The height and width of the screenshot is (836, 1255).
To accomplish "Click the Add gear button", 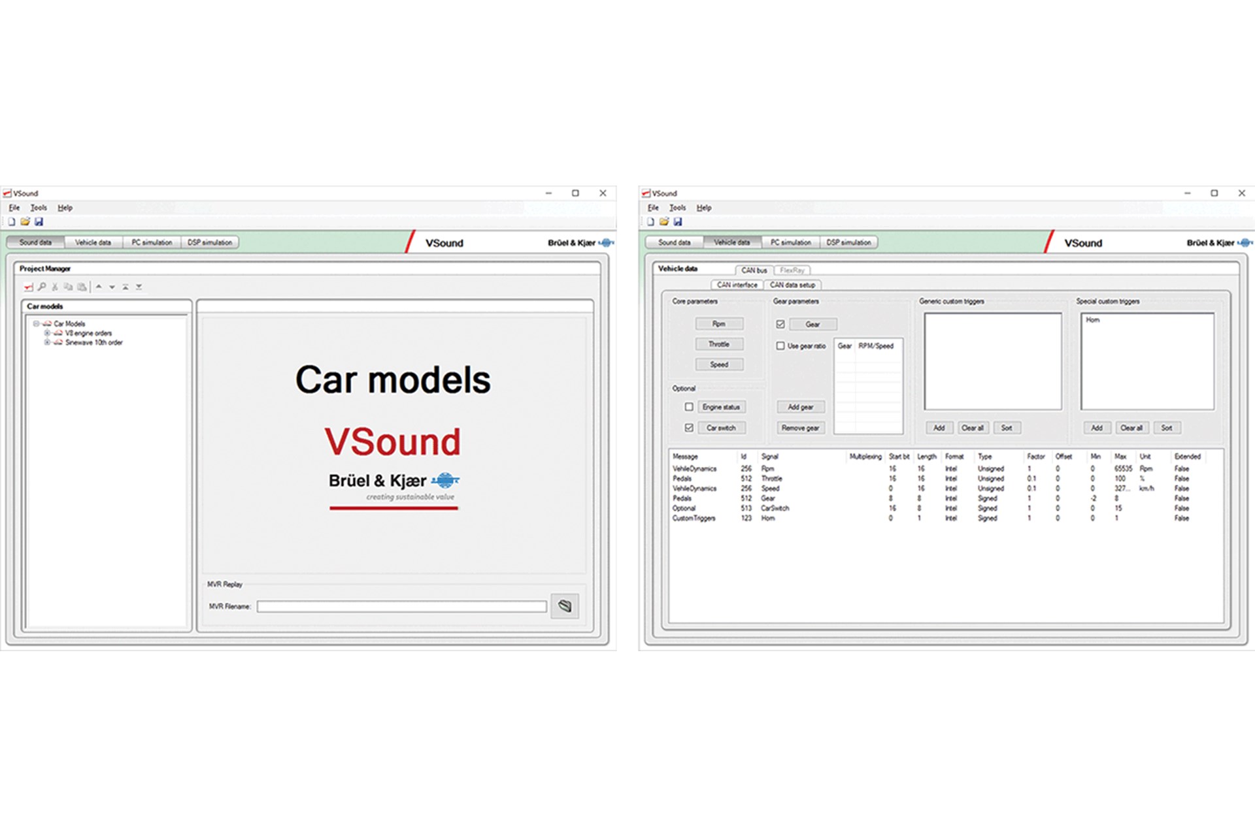I will [801, 407].
